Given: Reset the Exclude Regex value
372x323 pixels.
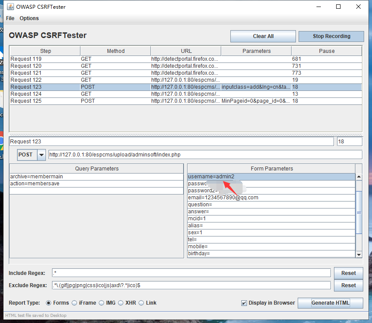Looking at the screenshot, I should 348,285.
